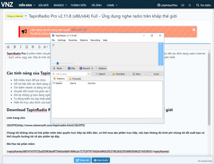Open Công cụ Internet prefix dropdown
The image size is (214, 164).
pyautogui.click(x=16, y=16)
